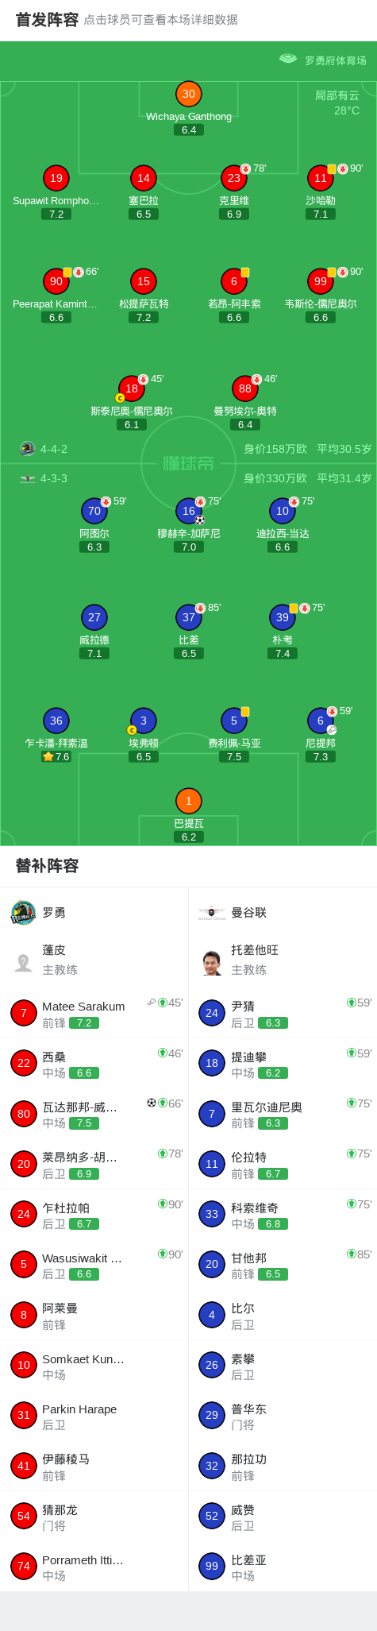The height and width of the screenshot is (1631, 377).
Task: Tap star player 36 乍卡潘-拜素温
Action: (56, 721)
